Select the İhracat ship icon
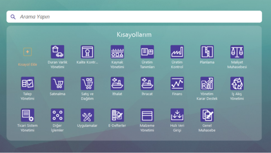This screenshot has height=153, width=271. (147, 83)
